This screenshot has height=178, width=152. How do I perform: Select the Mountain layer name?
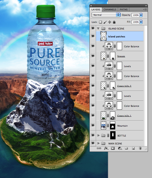click(x=122, y=126)
